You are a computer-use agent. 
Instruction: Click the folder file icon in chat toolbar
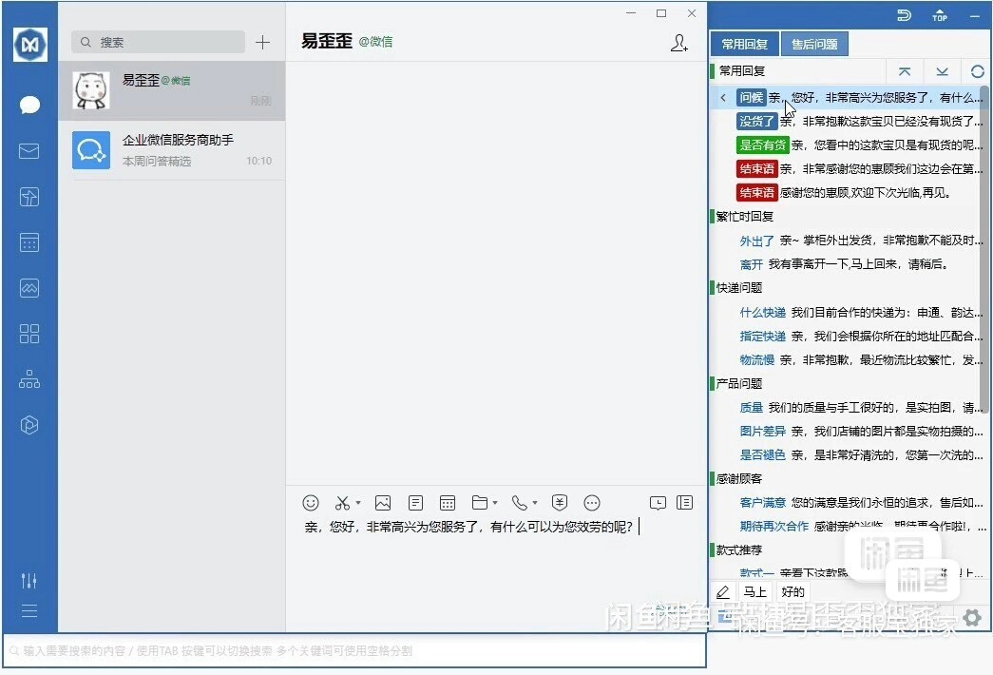pyautogui.click(x=480, y=503)
